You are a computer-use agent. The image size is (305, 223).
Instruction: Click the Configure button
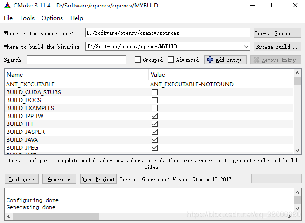pos(21,179)
